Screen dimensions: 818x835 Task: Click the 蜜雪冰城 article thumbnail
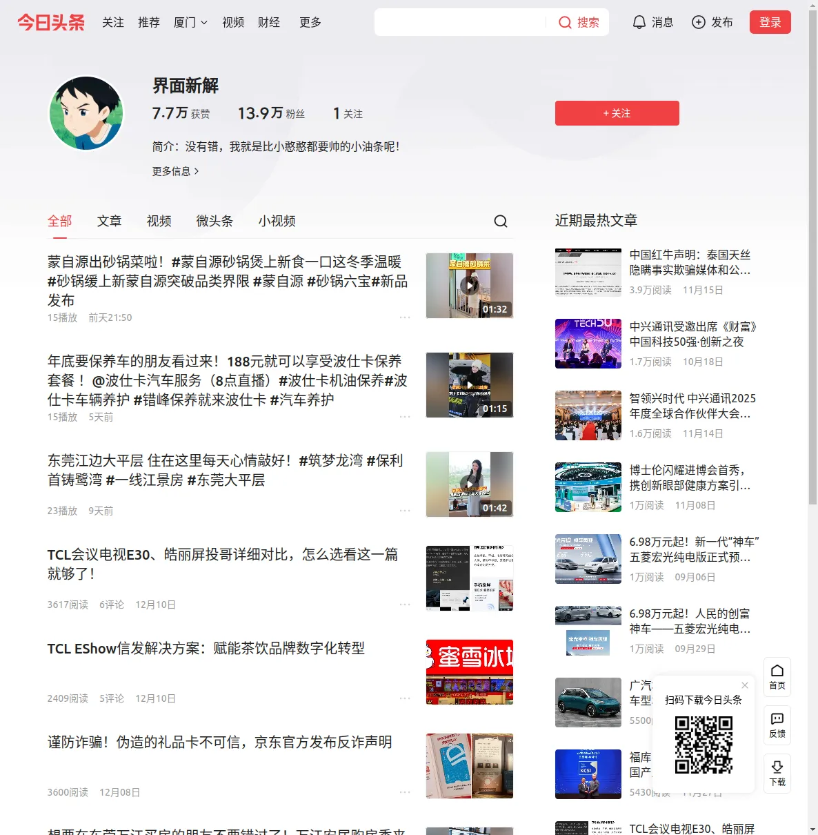pyautogui.click(x=470, y=672)
